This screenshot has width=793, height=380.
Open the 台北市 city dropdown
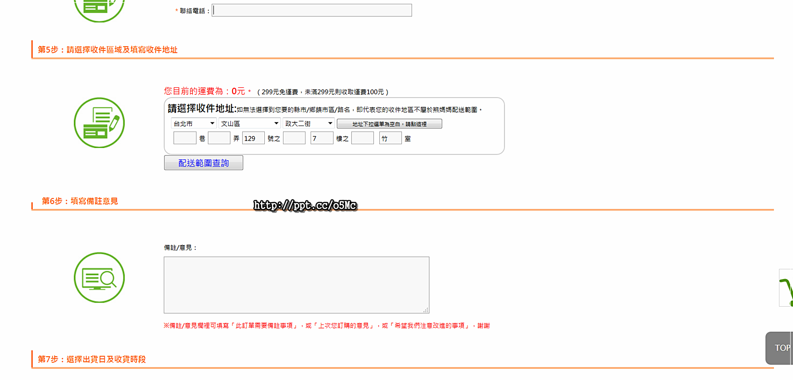(193, 124)
